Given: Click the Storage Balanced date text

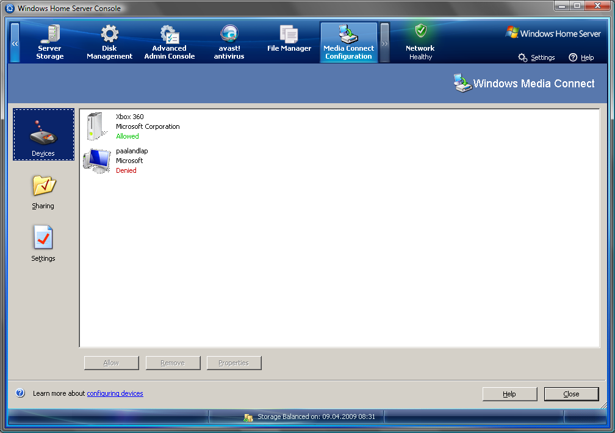Looking at the screenshot, I should (317, 417).
